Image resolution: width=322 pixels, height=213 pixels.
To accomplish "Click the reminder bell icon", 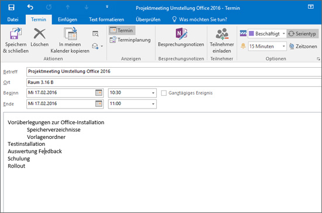I will click(243, 46).
